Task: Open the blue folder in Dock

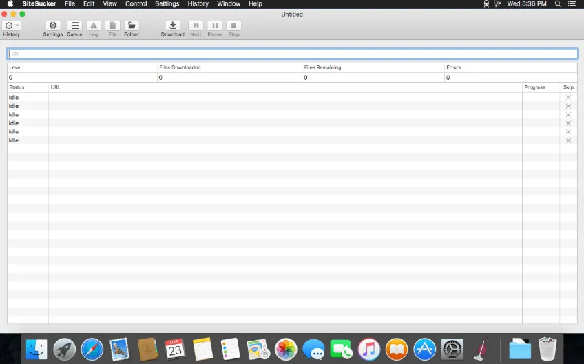Action: pos(520,350)
